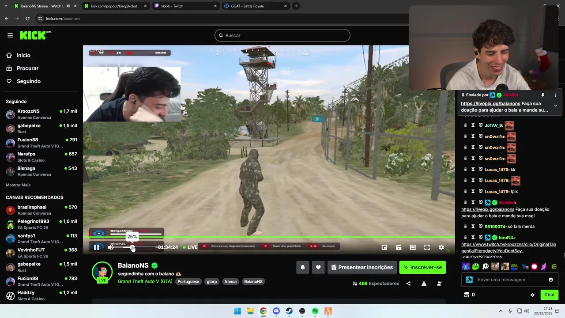View site information icon in address bar
This screenshot has height=318, width=565.
[x=40, y=19]
